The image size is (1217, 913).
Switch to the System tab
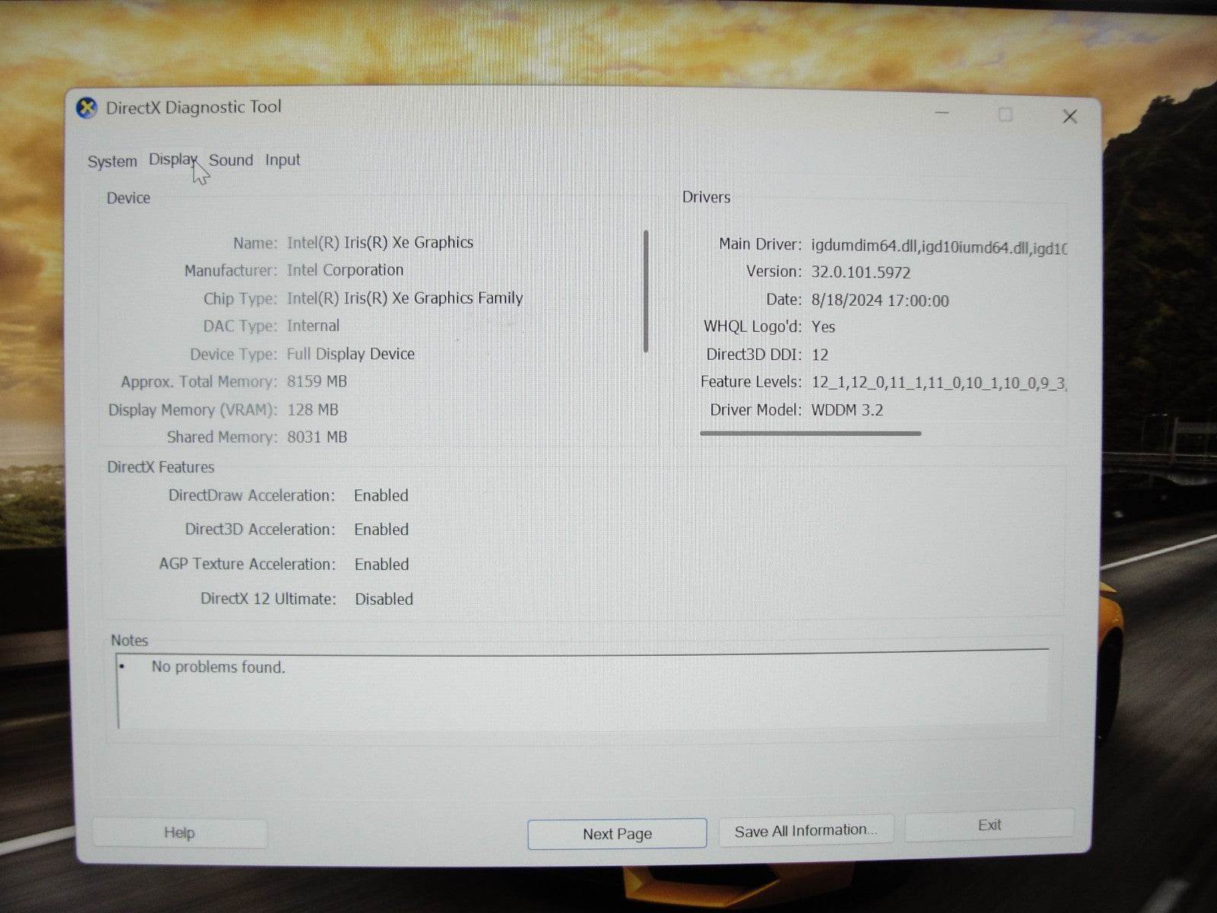(111, 161)
